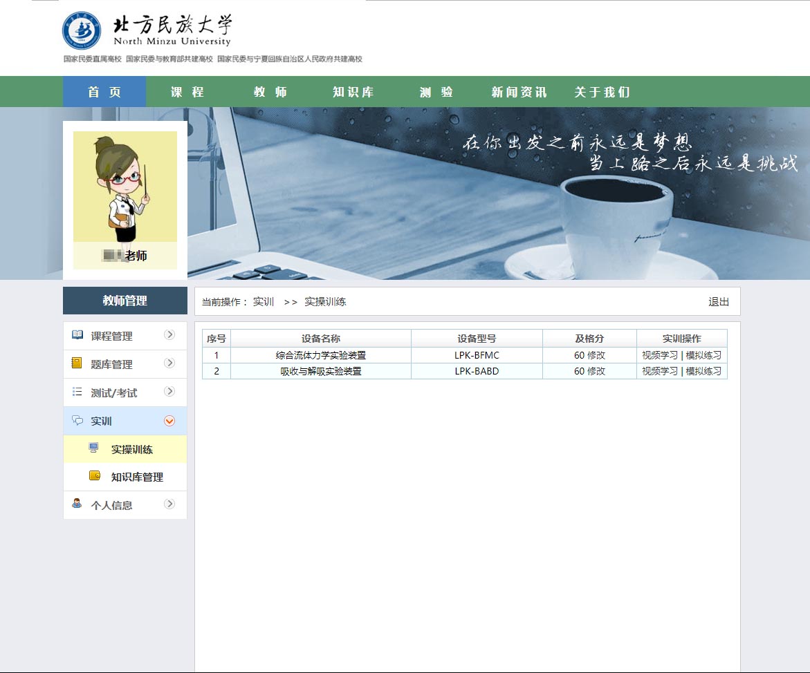Click the list icon beside 测试/考试
This screenshot has width=810, height=673.
point(77,392)
